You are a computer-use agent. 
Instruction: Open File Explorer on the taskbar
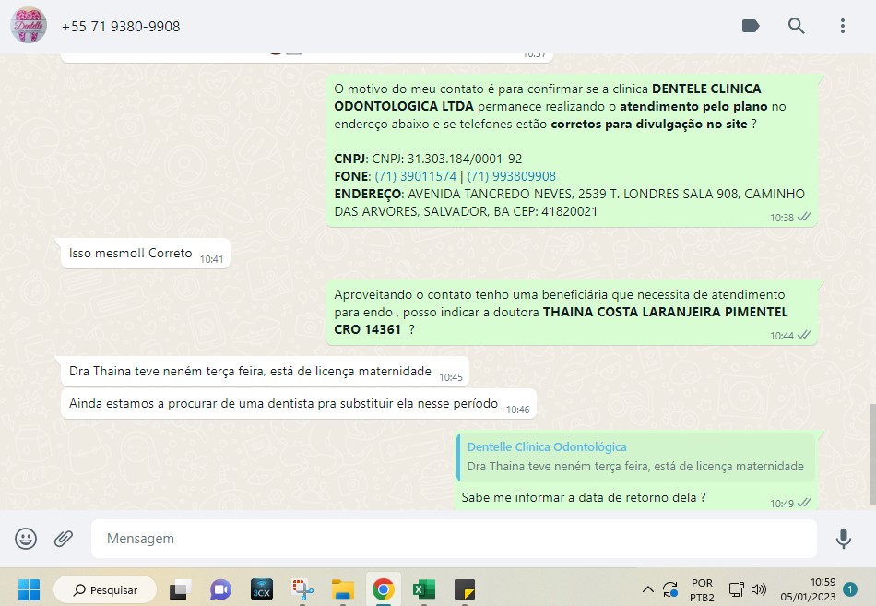pyautogui.click(x=342, y=589)
